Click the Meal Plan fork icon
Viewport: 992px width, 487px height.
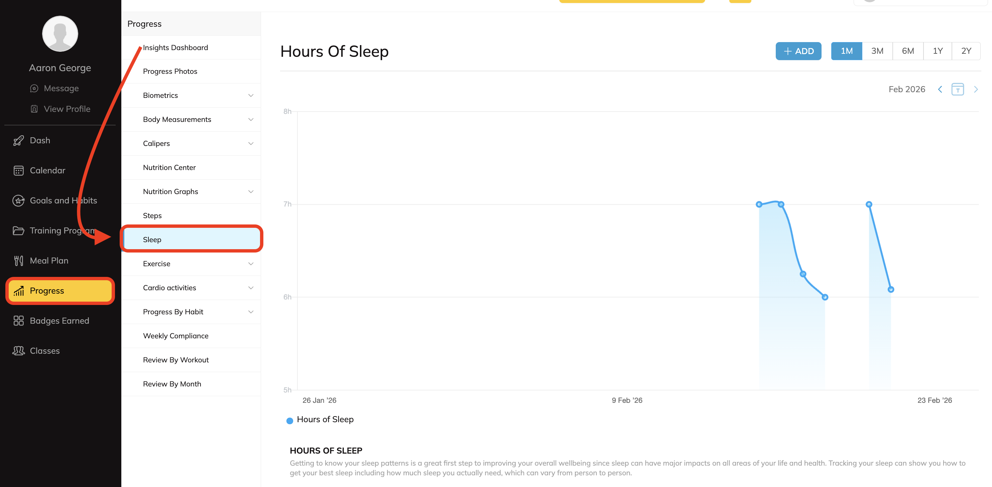(18, 261)
